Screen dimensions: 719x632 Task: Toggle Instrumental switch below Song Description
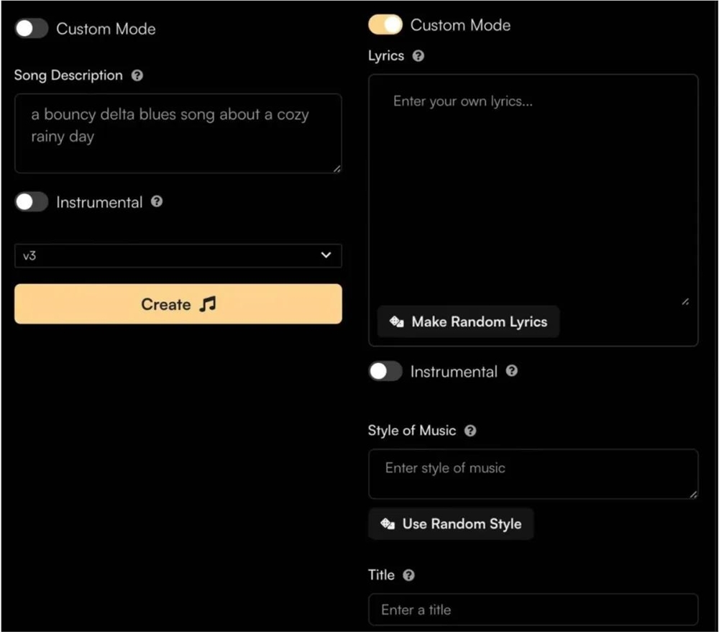pyautogui.click(x=32, y=202)
